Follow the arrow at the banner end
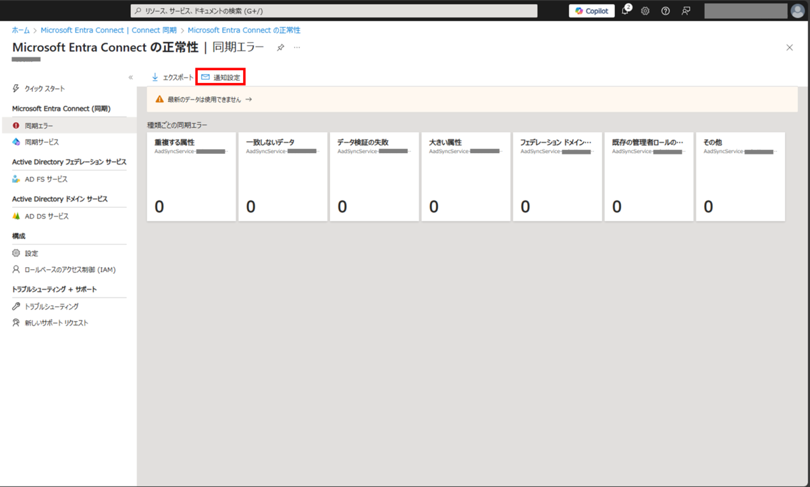Screen dimensions: 810x487 [x=248, y=99]
